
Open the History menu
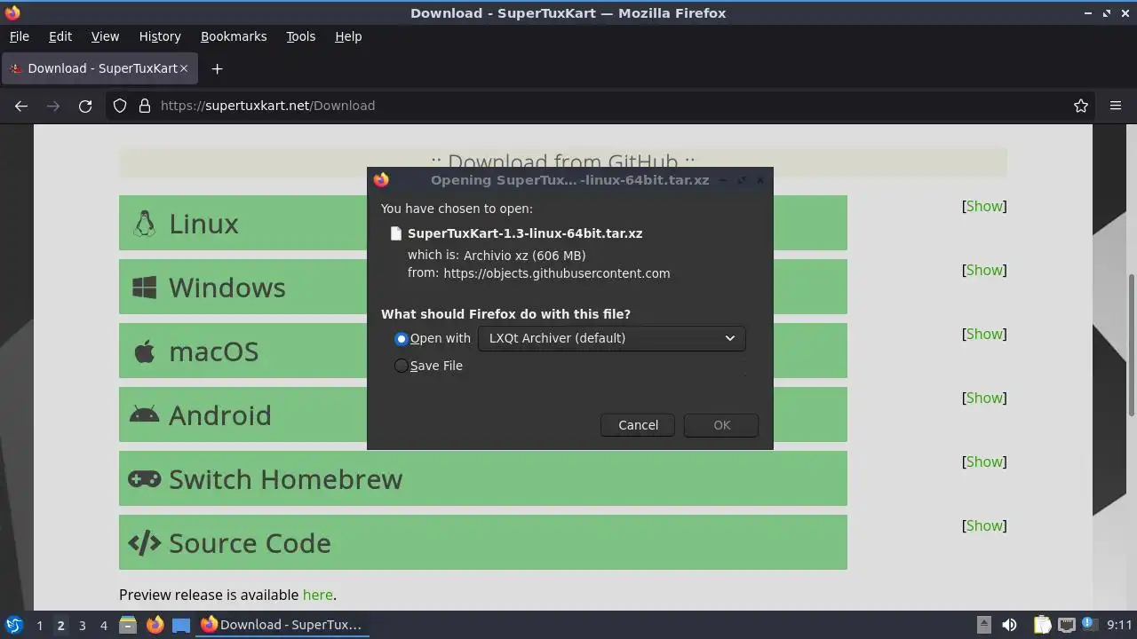(x=160, y=36)
